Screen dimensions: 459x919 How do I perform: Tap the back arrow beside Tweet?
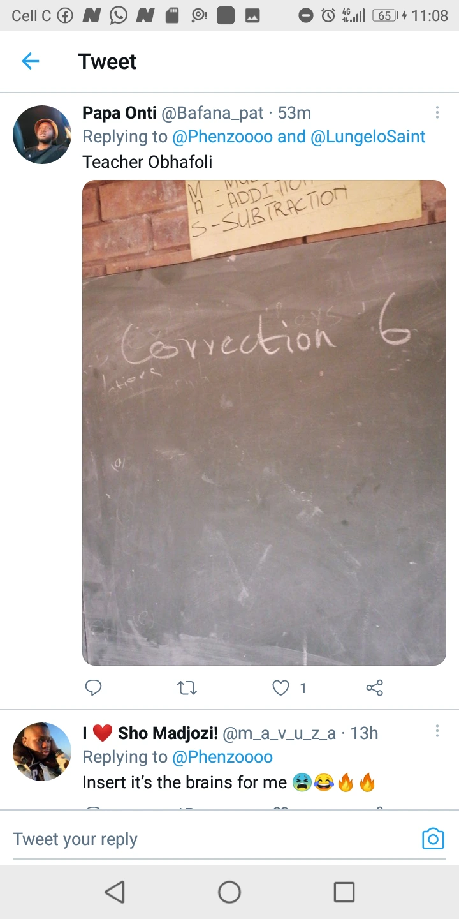(30, 61)
